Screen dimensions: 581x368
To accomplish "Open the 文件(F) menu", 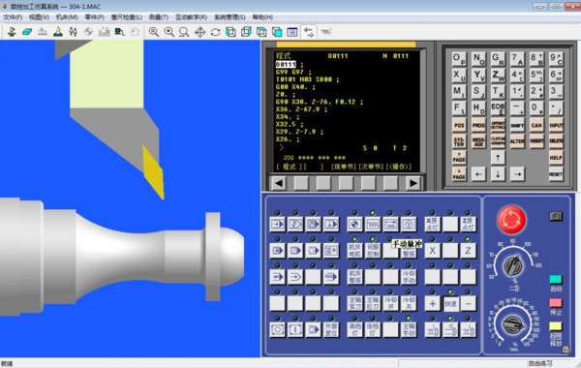I will (13, 17).
